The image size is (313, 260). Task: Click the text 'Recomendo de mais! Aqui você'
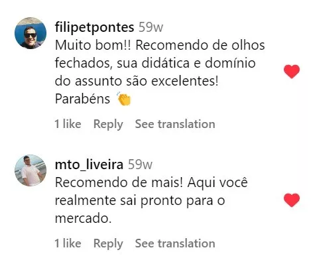click(151, 182)
